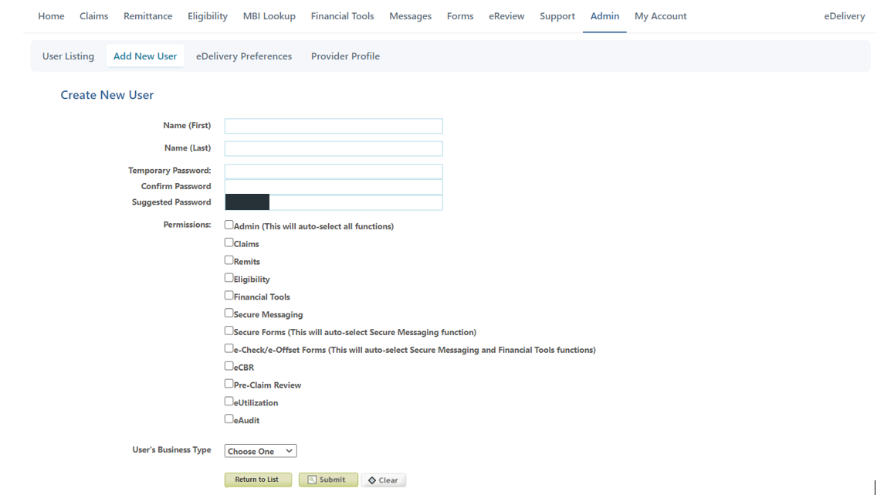The image size is (894, 495).
Task: Switch to the User Listing tab
Action: 68,56
